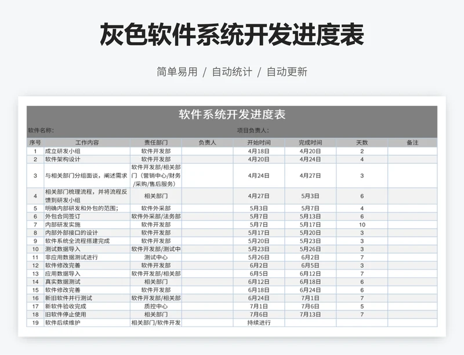Click the 备注 column header
Image resolution: width=464 pixels, height=355 pixels.
(x=412, y=142)
